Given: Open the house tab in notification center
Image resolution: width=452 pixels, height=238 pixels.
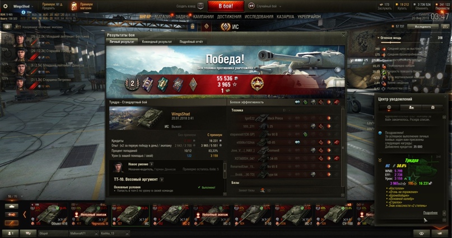Looking at the screenshot, I should click(x=432, y=107).
